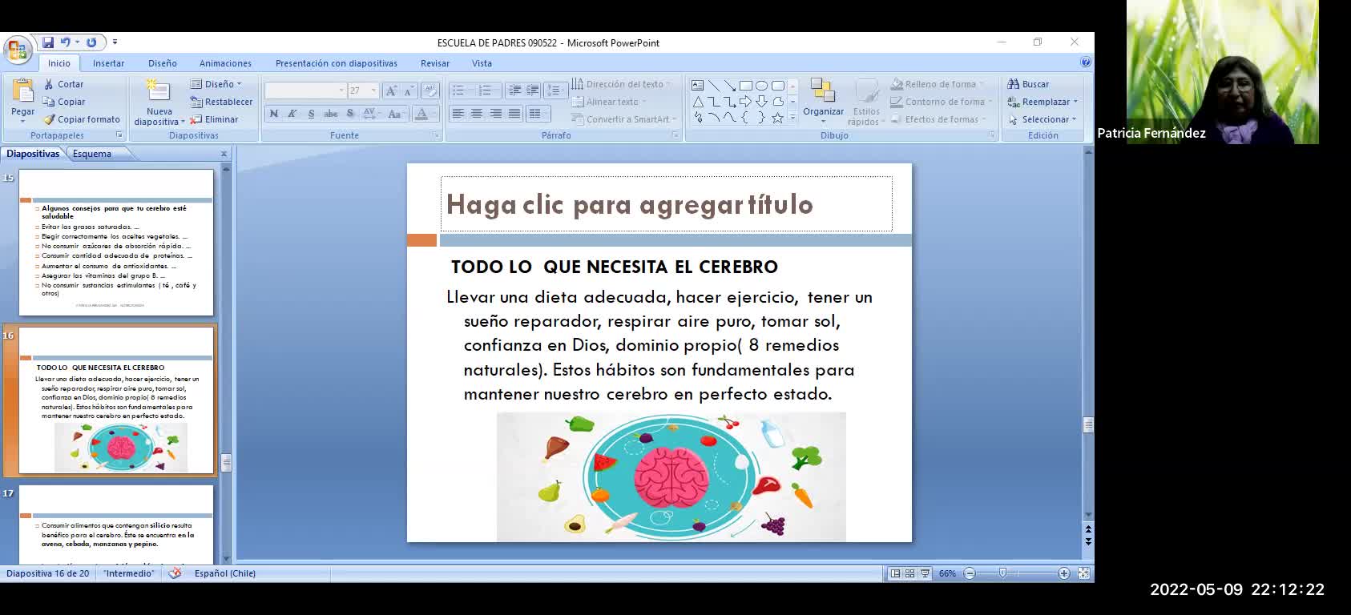
Task: Select slide 15 thumbnail
Action: (x=116, y=243)
